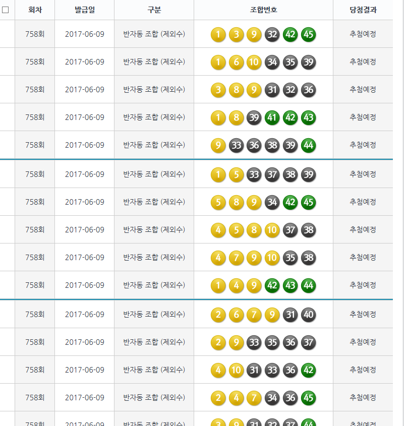Click the 당첨결과 column header

pyautogui.click(x=363, y=10)
